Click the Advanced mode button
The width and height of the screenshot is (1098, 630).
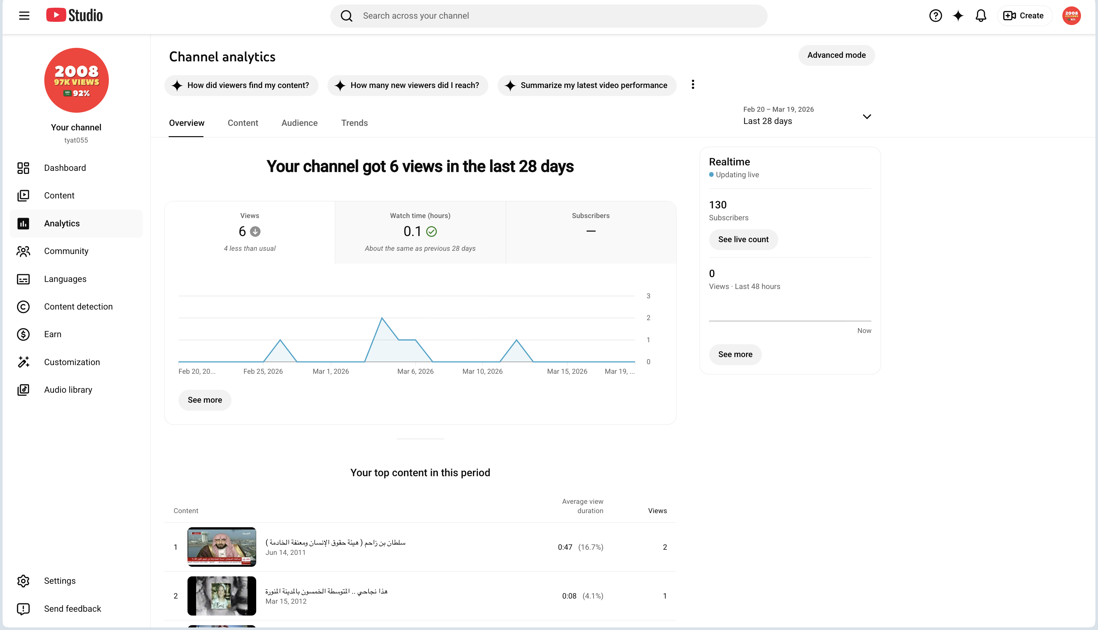[x=836, y=55]
